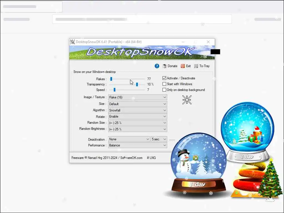The width and height of the screenshot is (284, 213).
Task: Open the Random Size dropdown
Action: (138, 123)
